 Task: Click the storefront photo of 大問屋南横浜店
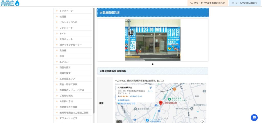pyautogui.click(x=153, y=40)
